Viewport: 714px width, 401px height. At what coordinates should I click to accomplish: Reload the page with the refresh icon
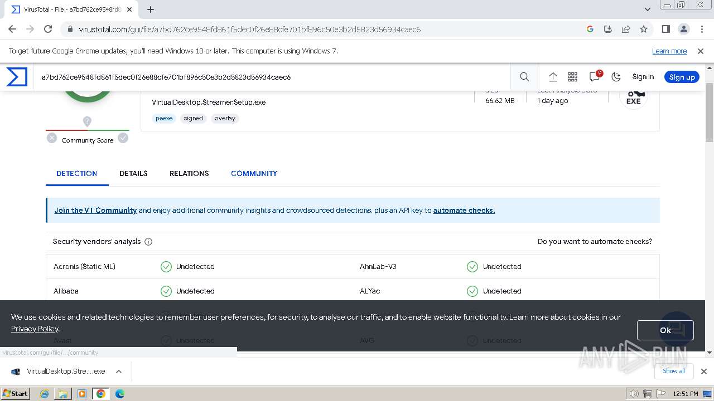48,29
